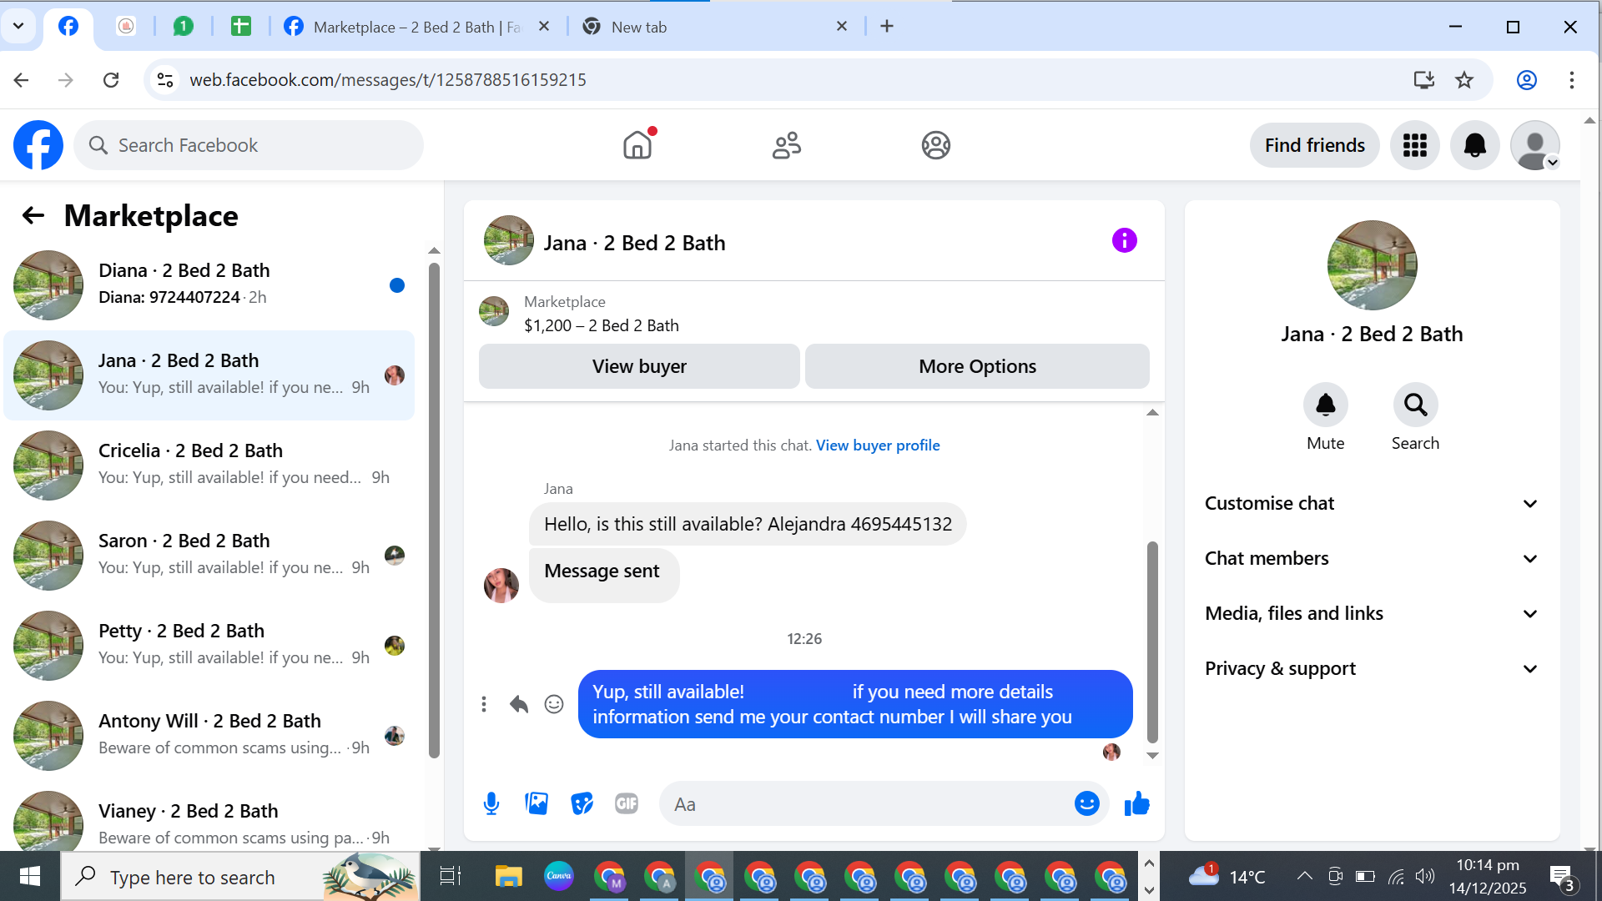The width and height of the screenshot is (1602, 901).
Task: Open the sticker picker icon
Action: pos(582,803)
